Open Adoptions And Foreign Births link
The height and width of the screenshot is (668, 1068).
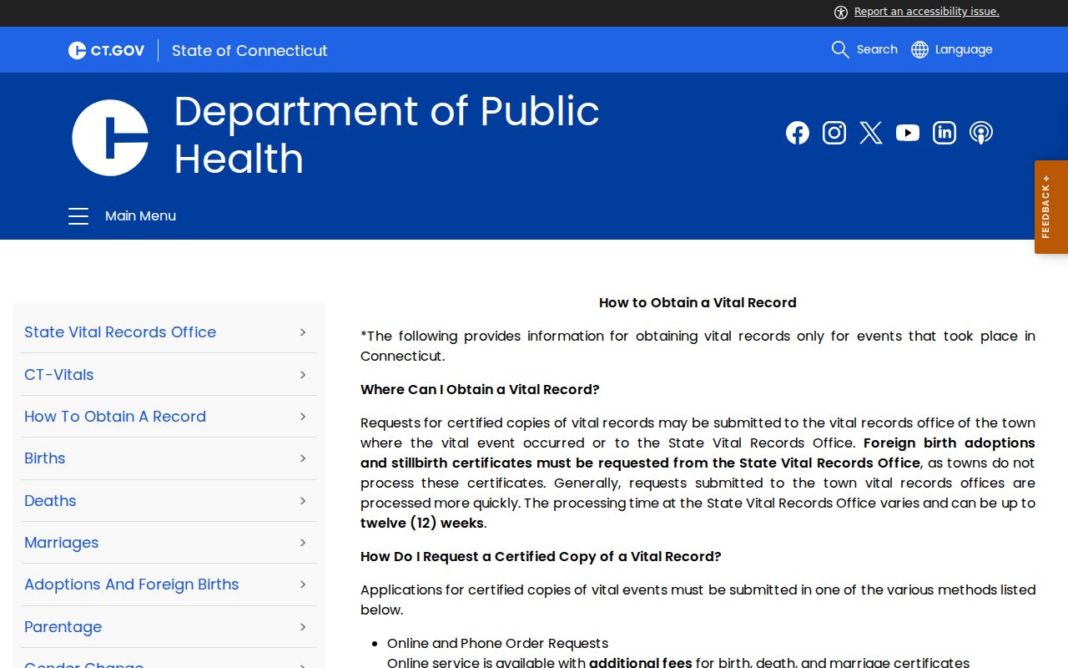point(132,584)
